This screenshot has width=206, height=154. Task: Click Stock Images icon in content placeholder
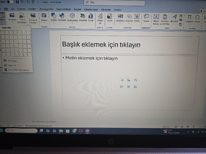point(122,80)
